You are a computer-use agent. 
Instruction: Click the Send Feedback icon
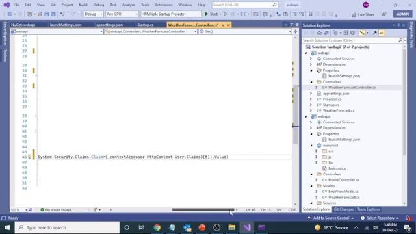(384, 14)
